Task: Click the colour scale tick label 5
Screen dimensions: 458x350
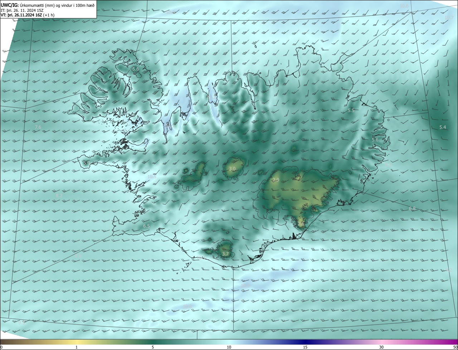Action: pyautogui.click(x=153, y=347)
